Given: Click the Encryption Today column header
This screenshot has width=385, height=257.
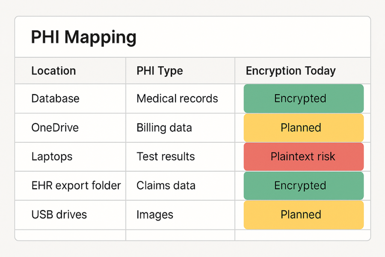Looking at the screenshot, I should (x=290, y=71).
